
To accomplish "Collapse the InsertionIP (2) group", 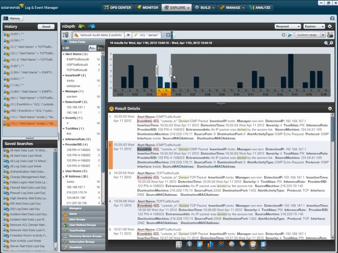I will (64, 76).
